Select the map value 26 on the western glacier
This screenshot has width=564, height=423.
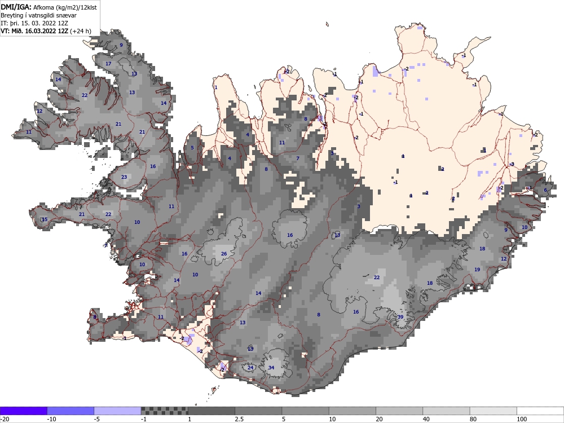coord(224,254)
